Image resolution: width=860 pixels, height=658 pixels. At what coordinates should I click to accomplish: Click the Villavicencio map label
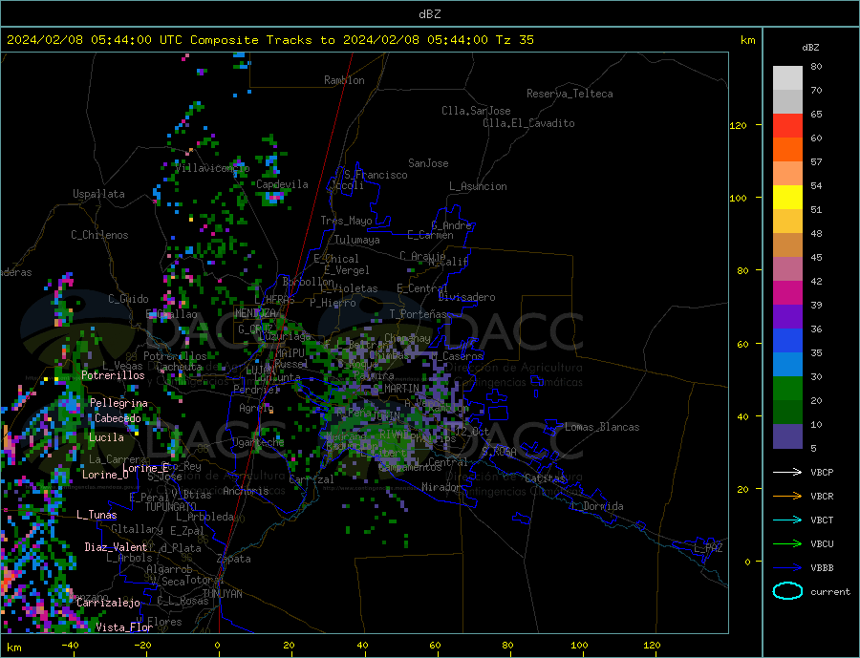coord(212,168)
